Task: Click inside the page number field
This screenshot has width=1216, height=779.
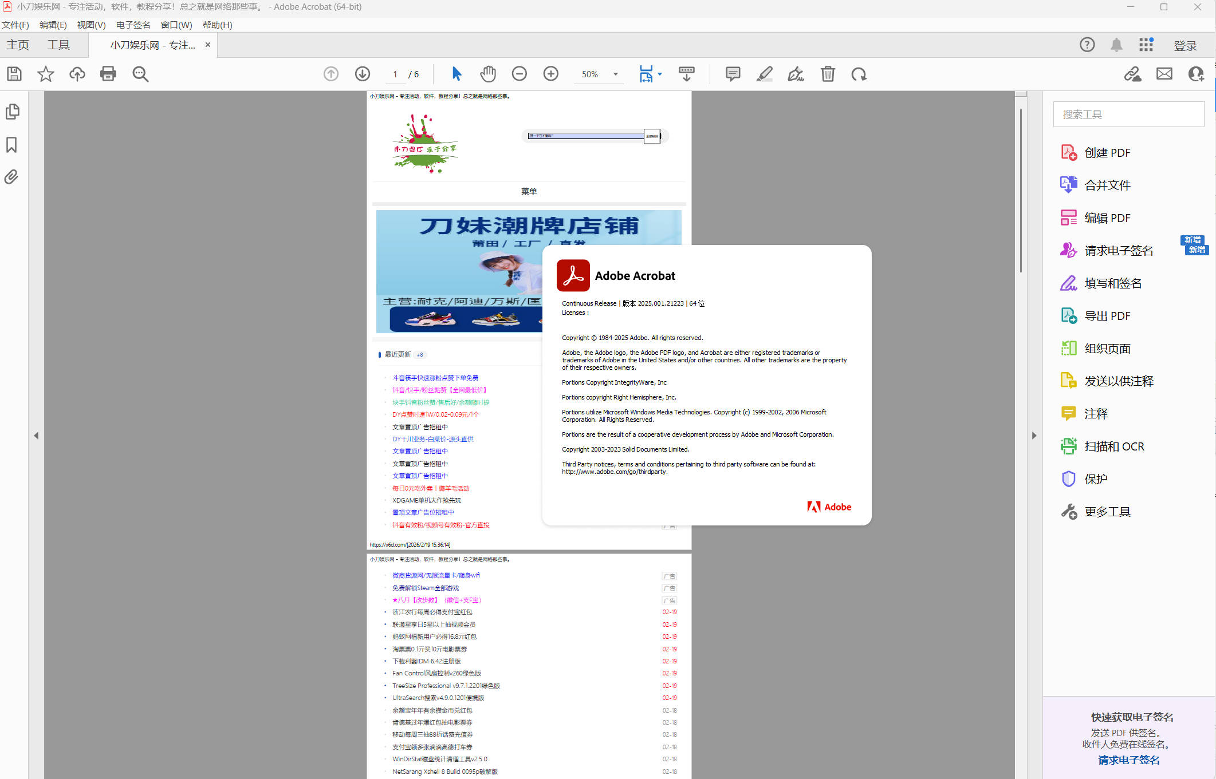Action: [395, 74]
